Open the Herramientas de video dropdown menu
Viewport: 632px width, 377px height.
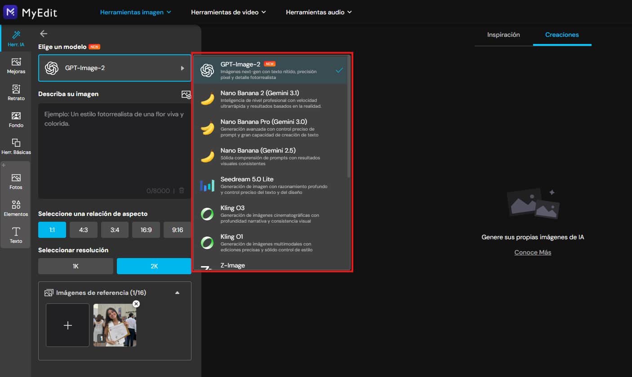[x=228, y=12]
